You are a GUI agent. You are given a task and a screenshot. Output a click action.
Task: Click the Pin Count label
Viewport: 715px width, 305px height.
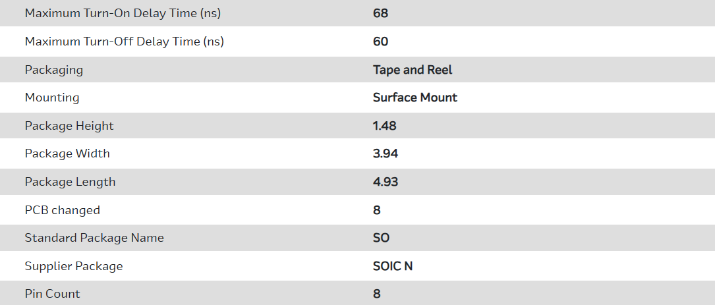pyautogui.click(x=53, y=294)
